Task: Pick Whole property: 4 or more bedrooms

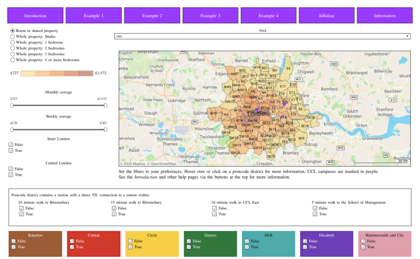Action: [13, 60]
